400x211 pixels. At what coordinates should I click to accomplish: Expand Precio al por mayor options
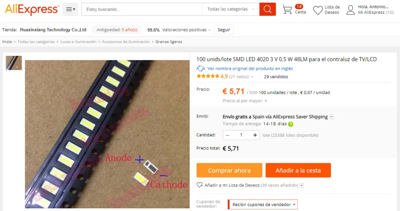[x=245, y=101]
